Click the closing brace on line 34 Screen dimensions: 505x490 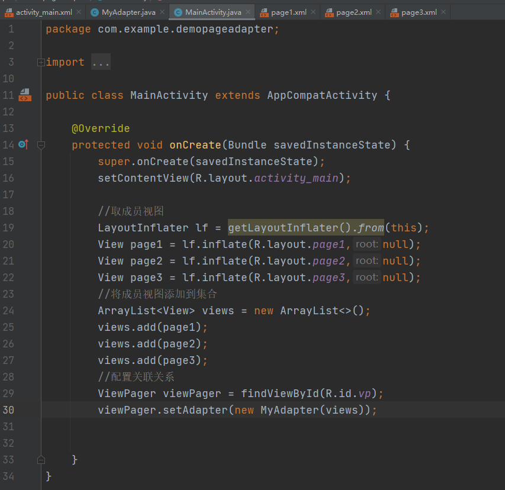[49, 476]
